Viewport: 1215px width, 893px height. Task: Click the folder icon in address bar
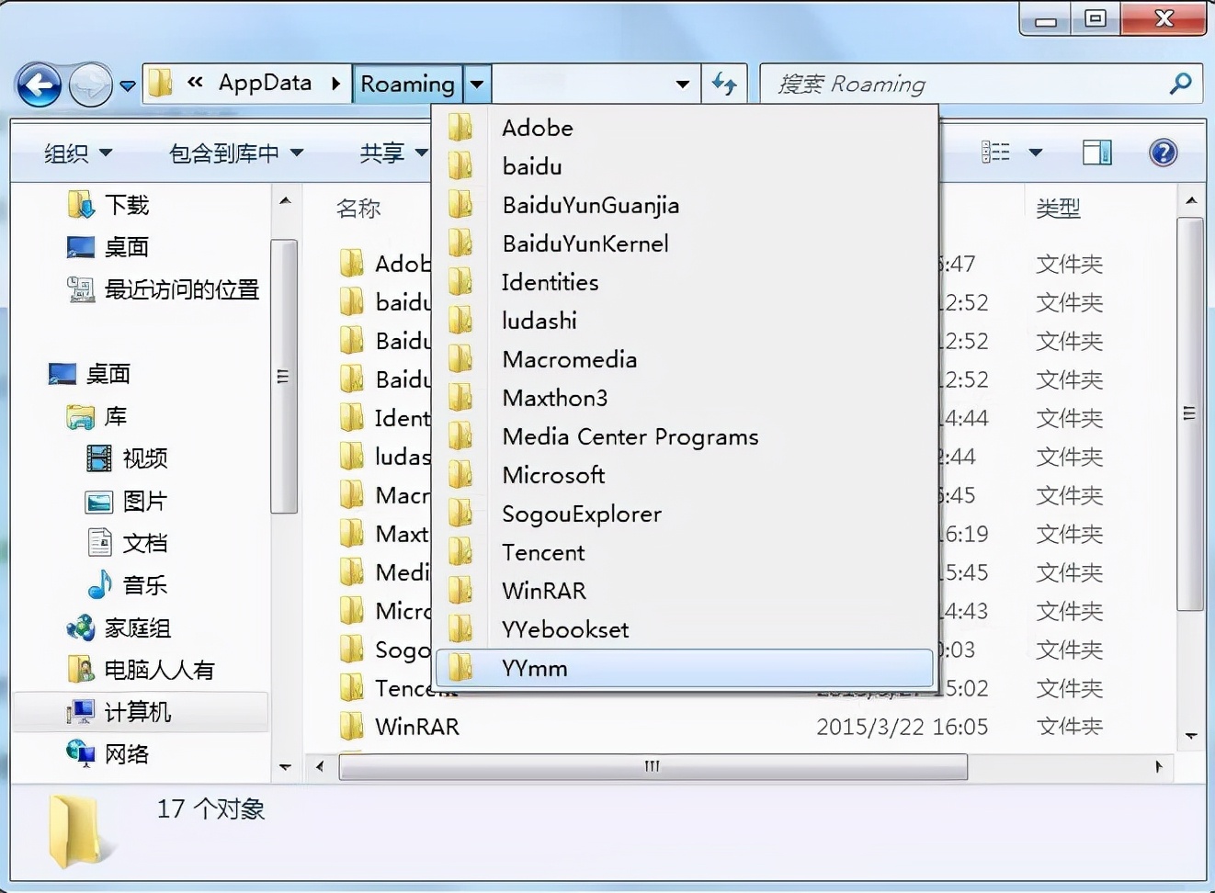161,83
